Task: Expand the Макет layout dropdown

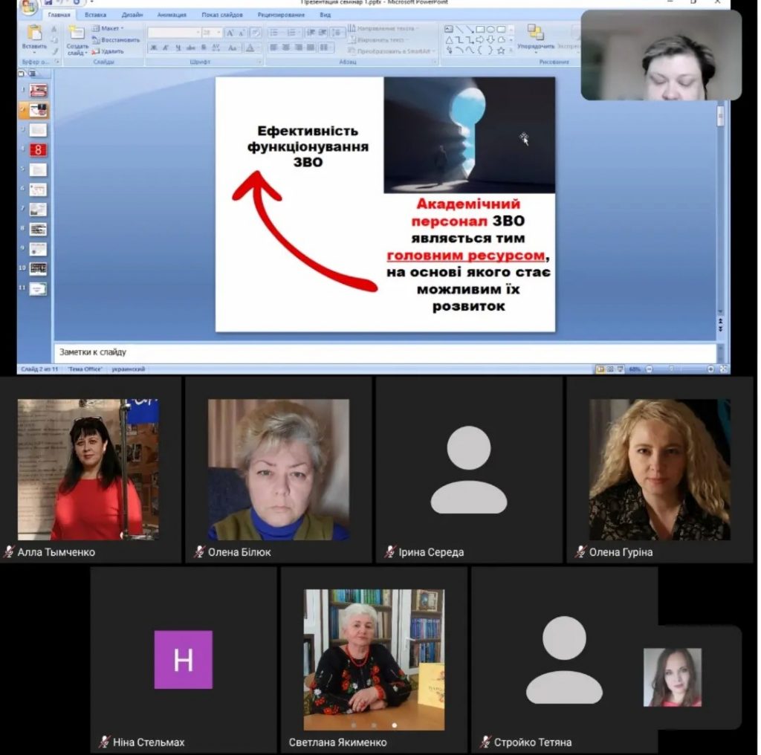Action: (x=109, y=28)
